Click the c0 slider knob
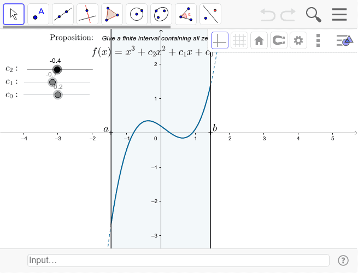The width and height of the screenshot is (358, 273). (58, 94)
